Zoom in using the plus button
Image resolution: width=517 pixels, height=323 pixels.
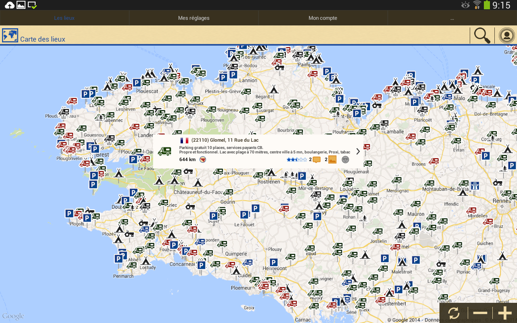coord(505,313)
